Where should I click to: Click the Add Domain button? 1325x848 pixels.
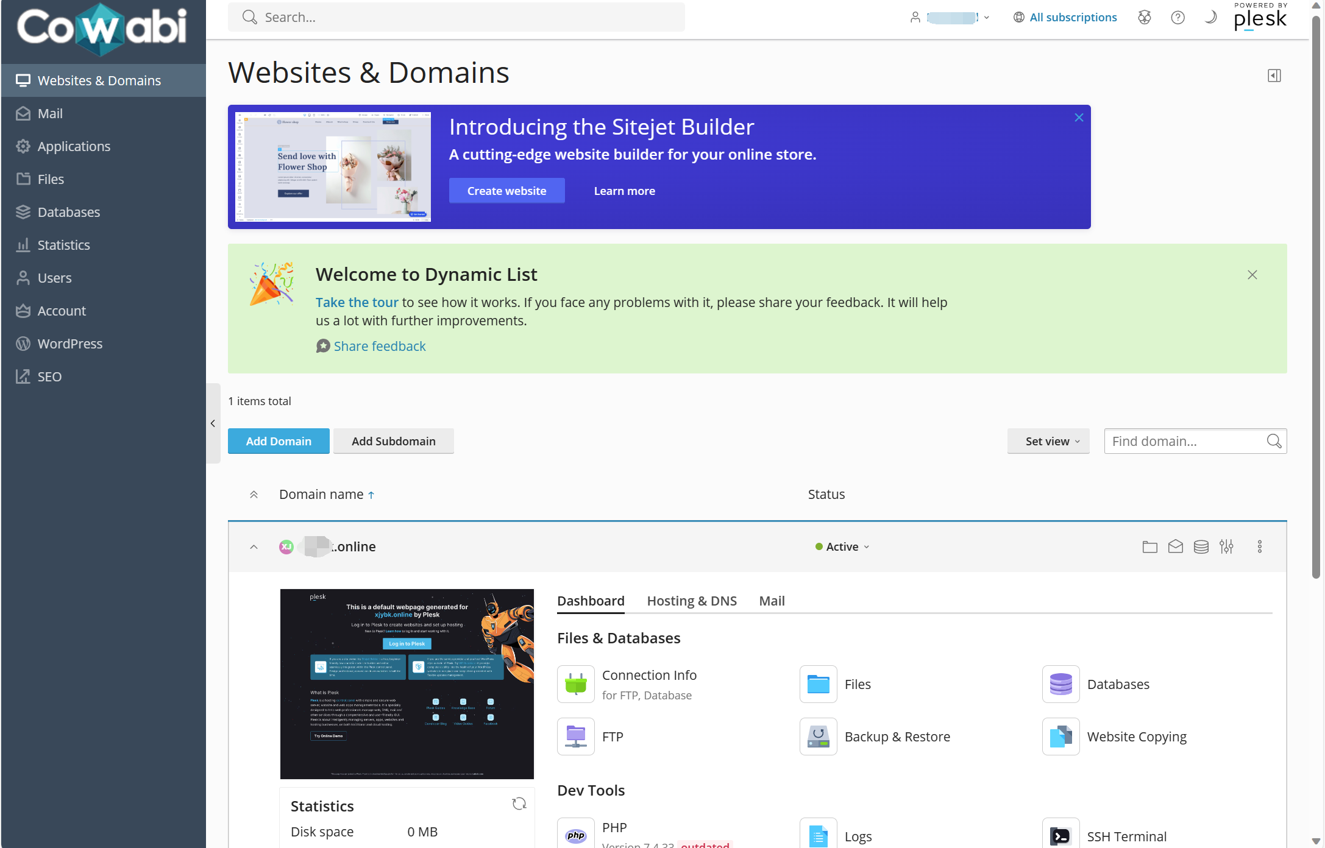coord(279,441)
